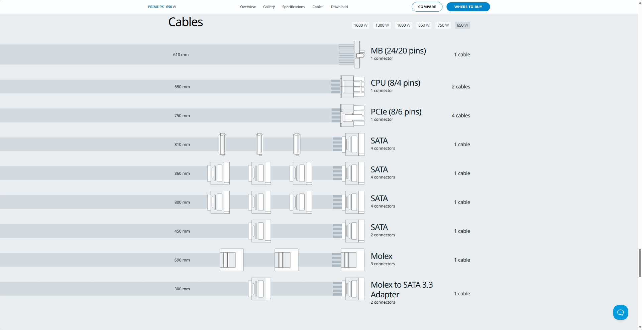Select the 1600 W wattage option
This screenshot has height=330, width=642.
click(360, 25)
